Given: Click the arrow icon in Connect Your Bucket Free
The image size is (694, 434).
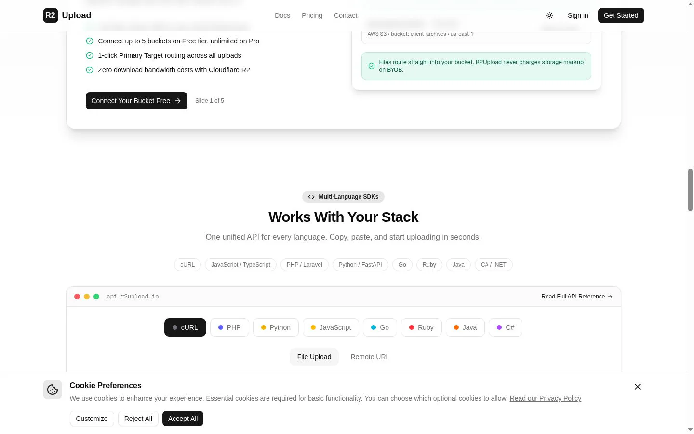Looking at the screenshot, I should tap(178, 101).
